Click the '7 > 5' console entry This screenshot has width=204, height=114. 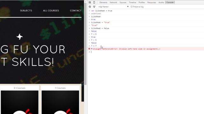(x=94, y=34)
